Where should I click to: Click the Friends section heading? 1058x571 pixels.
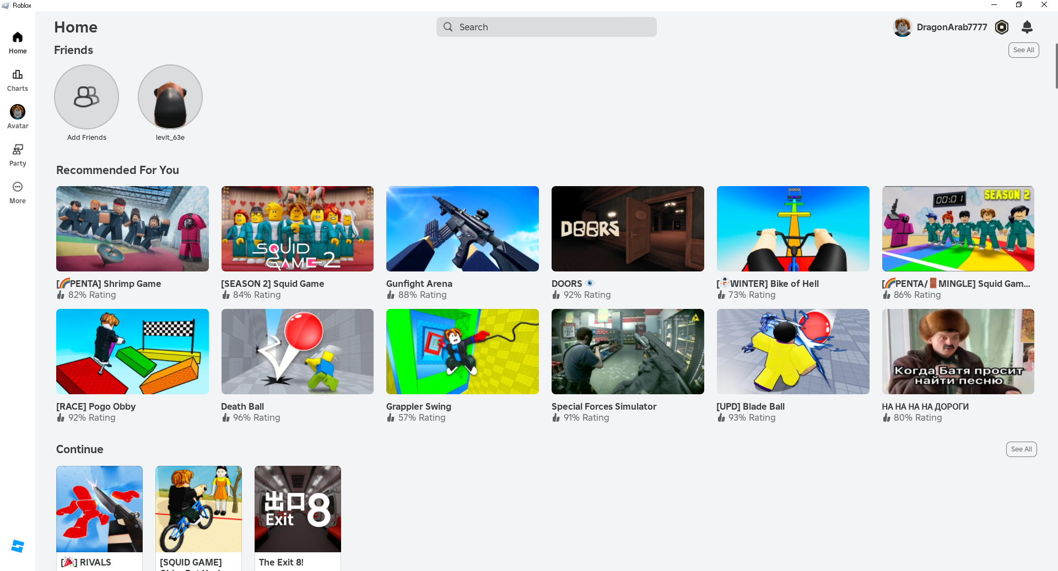[x=73, y=50]
